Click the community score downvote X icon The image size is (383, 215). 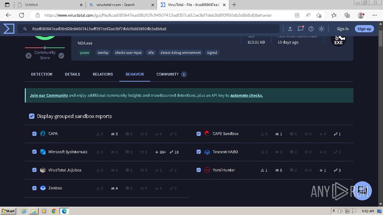coord(28,56)
